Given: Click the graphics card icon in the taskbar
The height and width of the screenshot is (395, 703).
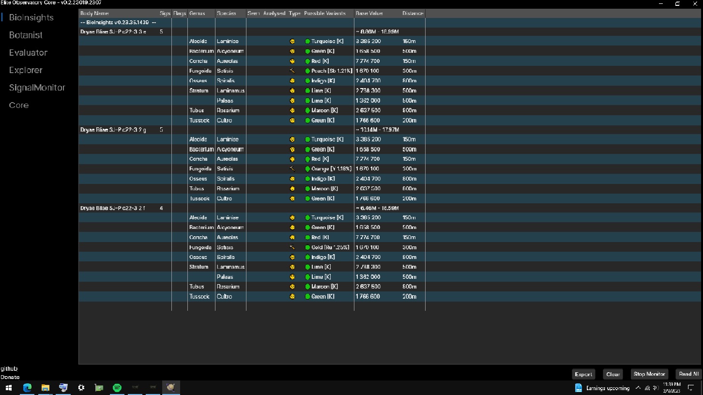Looking at the screenshot, I should pos(99,388).
